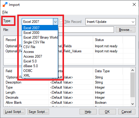Click the scroll down arrow of field list
This screenshot has height=118, width=139.
pyautogui.click(x=132, y=104)
